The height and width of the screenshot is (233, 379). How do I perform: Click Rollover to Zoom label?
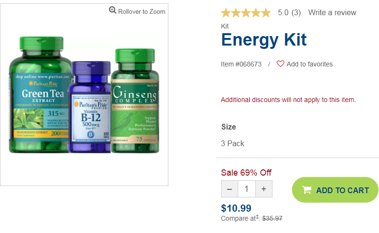(142, 11)
